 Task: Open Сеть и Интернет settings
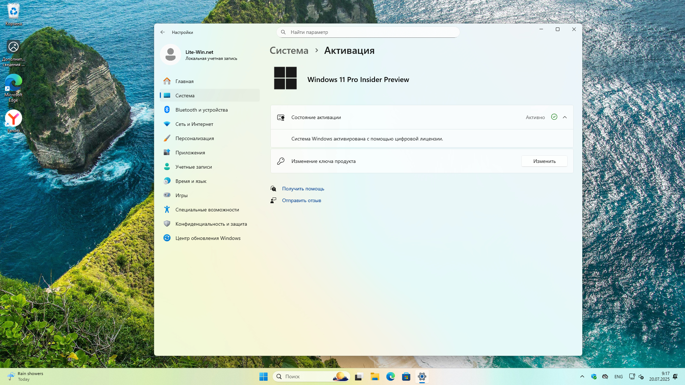pyautogui.click(x=194, y=124)
